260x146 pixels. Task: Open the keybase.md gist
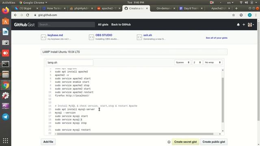(x=55, y=35)
